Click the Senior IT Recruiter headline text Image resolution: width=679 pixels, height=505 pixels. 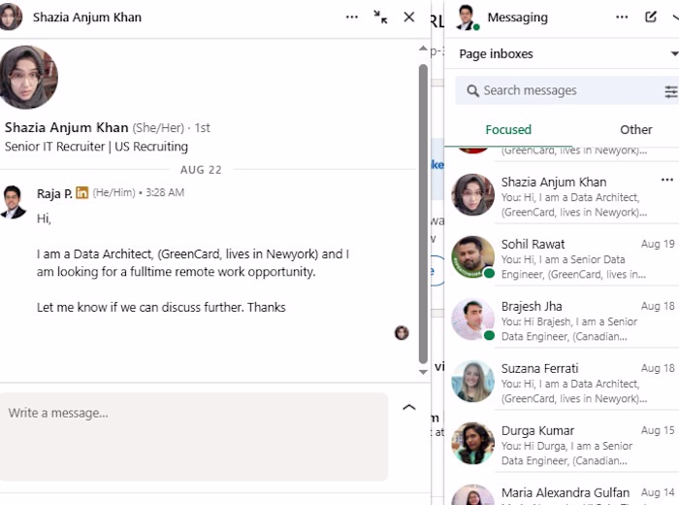click(96, 147)
